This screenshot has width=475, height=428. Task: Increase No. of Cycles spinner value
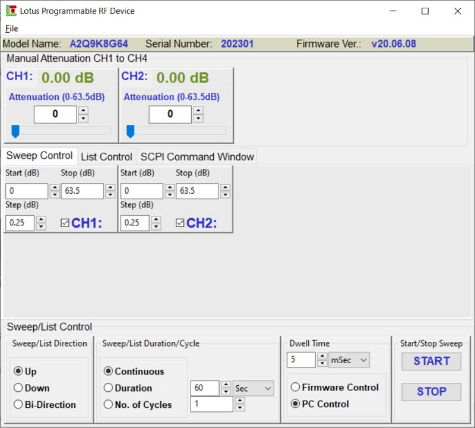[239, 401]
